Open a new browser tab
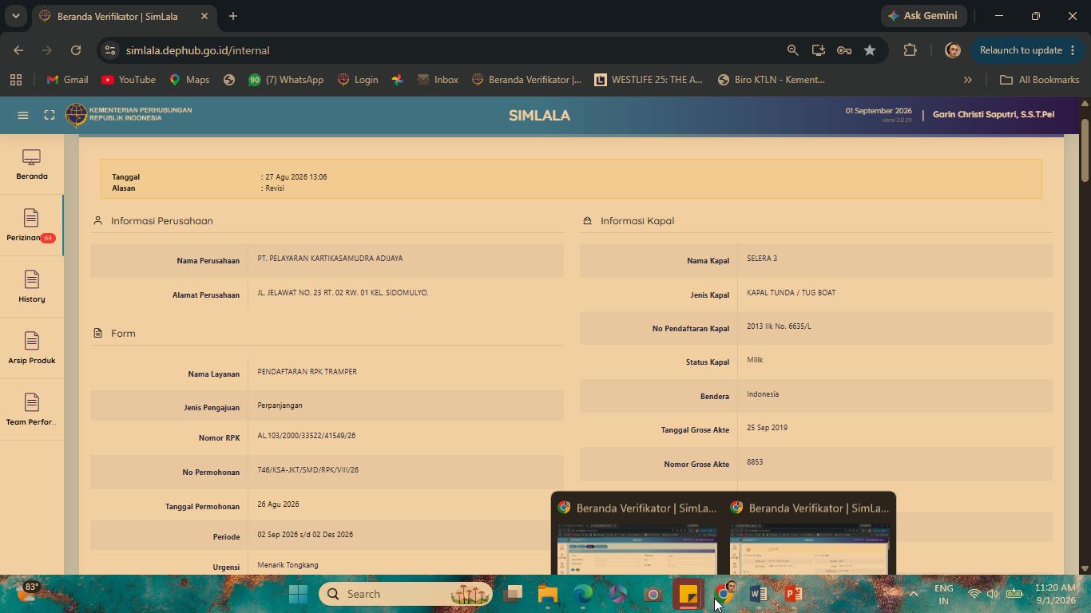Viewport: 1091px width, 613px height. 233,16
